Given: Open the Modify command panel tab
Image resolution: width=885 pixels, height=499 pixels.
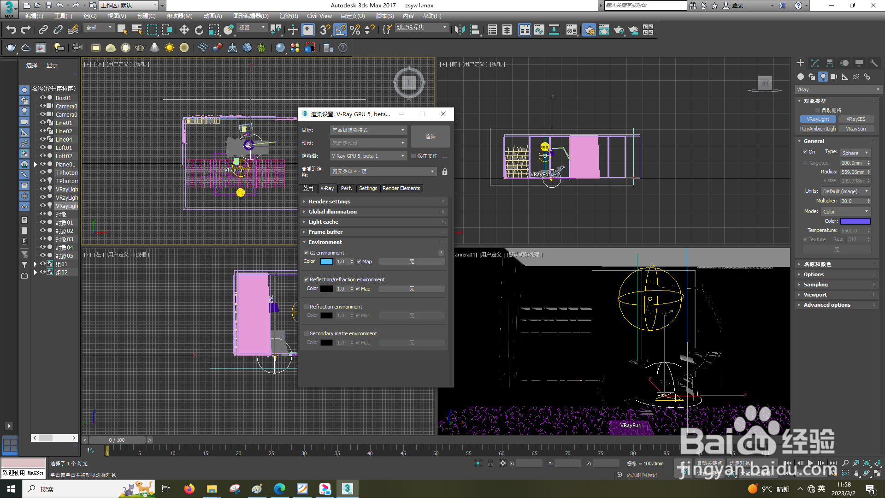Looking at the screenshot, I should (815, 63).
